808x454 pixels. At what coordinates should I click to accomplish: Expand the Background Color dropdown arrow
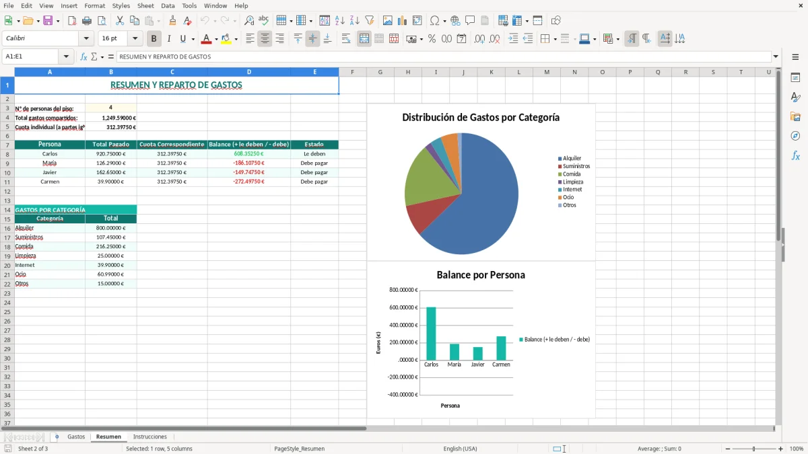click(236, 39)
